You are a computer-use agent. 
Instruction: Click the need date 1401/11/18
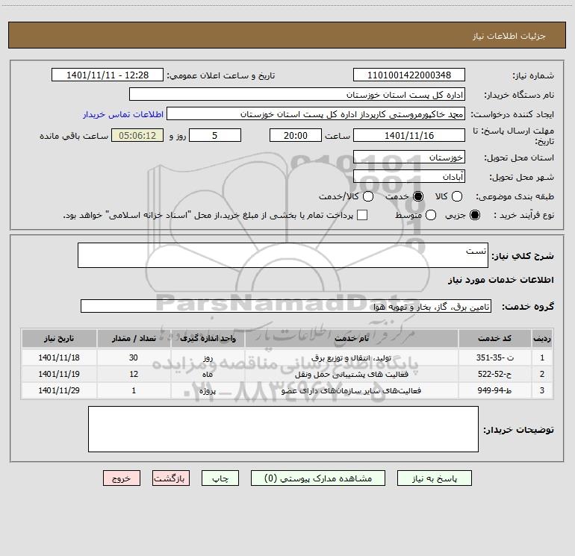[x=59, y=357]
